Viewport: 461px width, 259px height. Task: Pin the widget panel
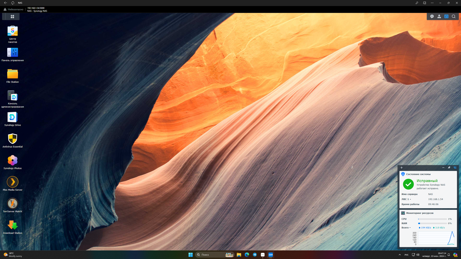[449, 168]
